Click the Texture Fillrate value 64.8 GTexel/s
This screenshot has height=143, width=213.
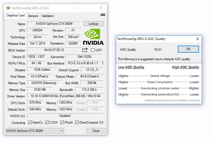[x=89, y=76]
